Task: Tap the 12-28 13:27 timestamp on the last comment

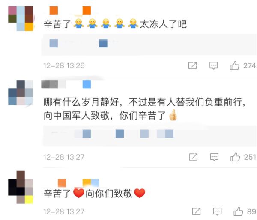Action: (64, 211)
